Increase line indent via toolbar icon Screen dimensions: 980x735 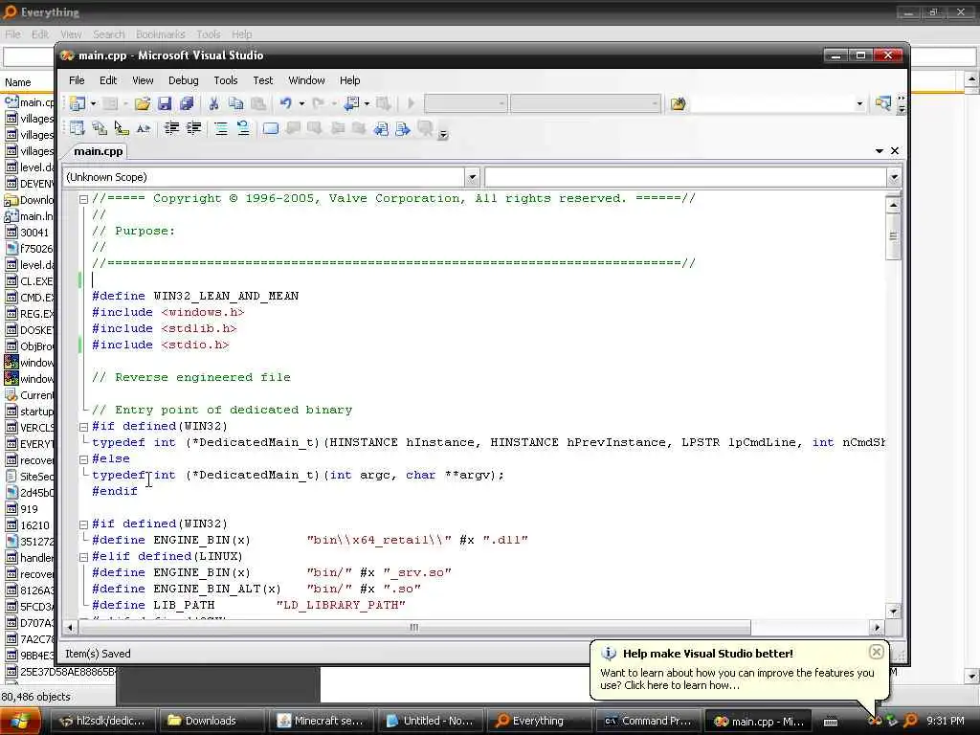point(193,129)
